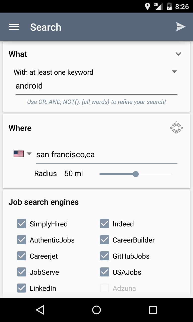Open the navigation drawer menu
The height and width of the screenshot is (322, 193).
tap(14, 27)
